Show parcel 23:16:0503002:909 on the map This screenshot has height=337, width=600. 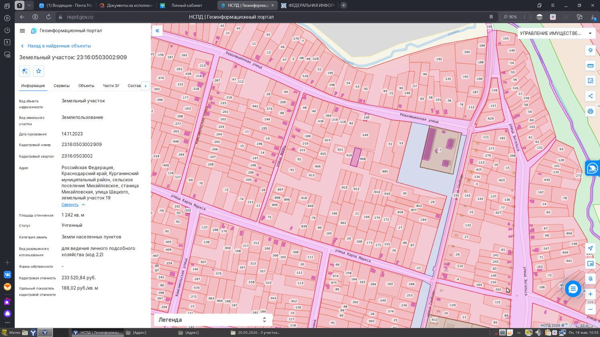(25, 71)
